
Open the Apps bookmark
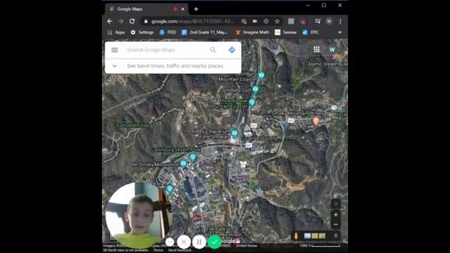point(116,32)
